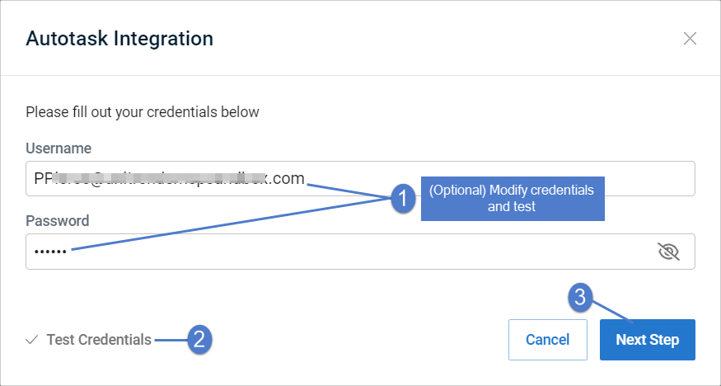The width and height of the screenshot is (721, 386).
Task: Click the Test Credentials link
Action: pos(99,340)
